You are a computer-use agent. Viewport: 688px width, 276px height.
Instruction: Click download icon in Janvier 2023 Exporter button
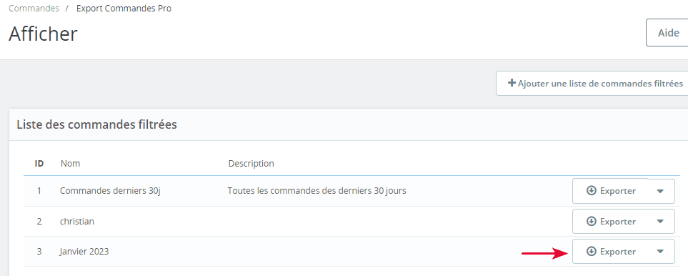(x=592, y=252)
